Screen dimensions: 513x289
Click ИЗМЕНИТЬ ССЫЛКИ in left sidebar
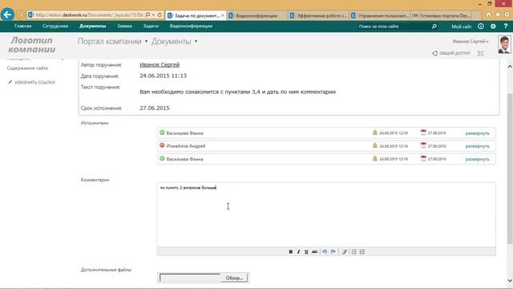click(34, 82)
